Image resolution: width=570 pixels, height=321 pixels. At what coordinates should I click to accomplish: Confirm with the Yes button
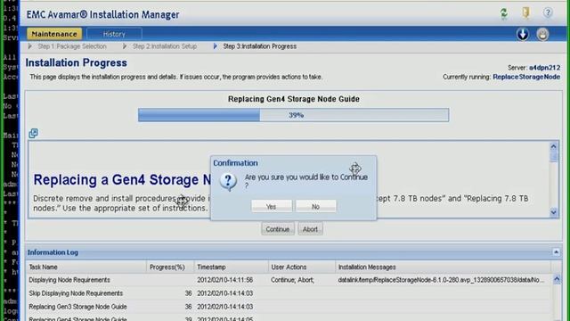point(271,206)
